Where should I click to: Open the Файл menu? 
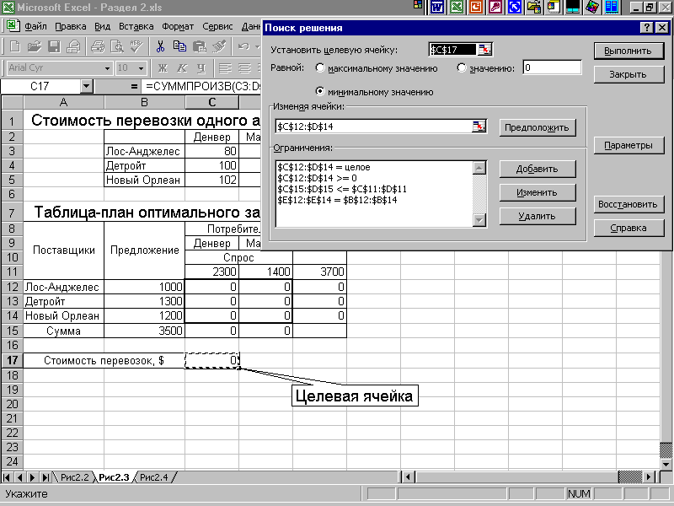[x=35, y=26]
